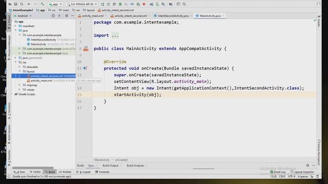Expand the mipmap folder
This screenshot has height=184, width=328.
tap(19, 85)
